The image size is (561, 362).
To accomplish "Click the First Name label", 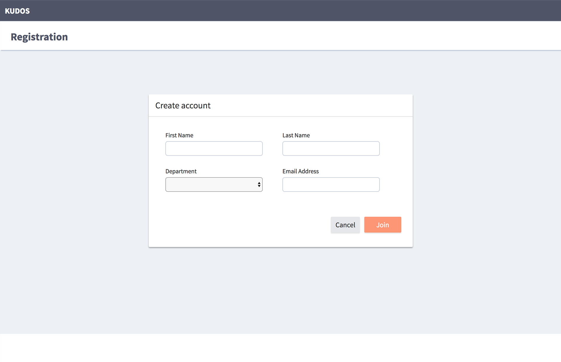I will pyautogui.click(x=179, y=135).
